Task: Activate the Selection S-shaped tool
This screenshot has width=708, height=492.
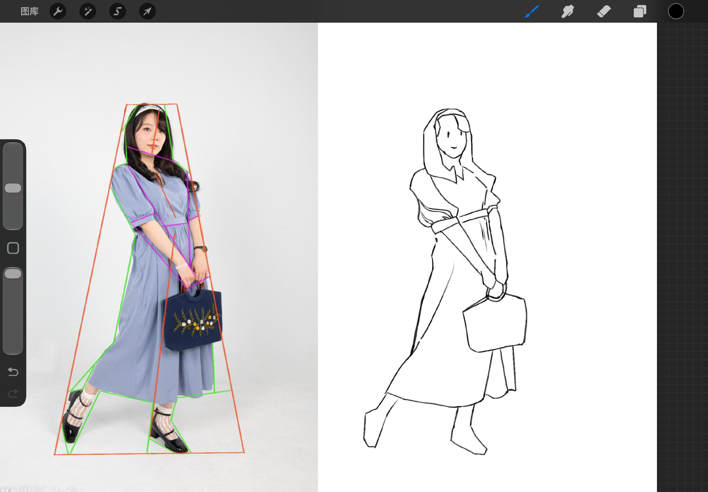Action: (118, 11)
